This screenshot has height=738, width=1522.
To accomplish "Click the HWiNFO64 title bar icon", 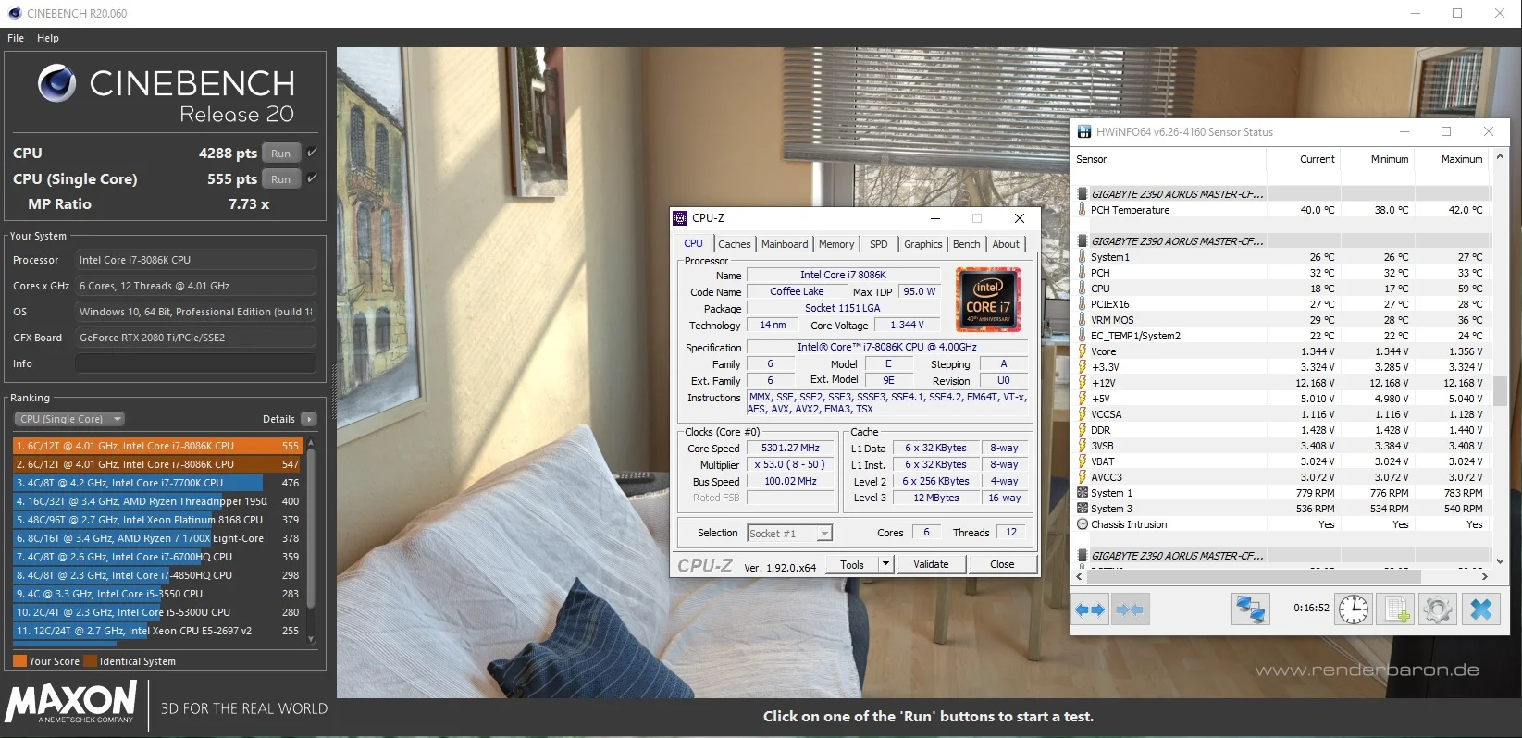I will (x=1084, y=132).
